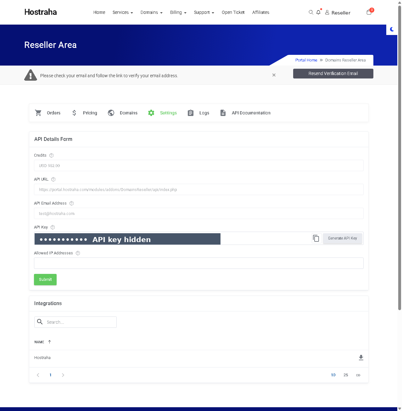The width and height of the screenshot is (402, 411).
Task: Click the API Documentation file icon
Action: pos(223,113)
